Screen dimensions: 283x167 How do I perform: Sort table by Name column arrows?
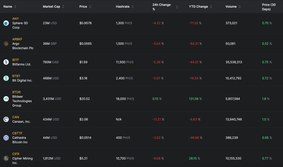pos(15,7)
